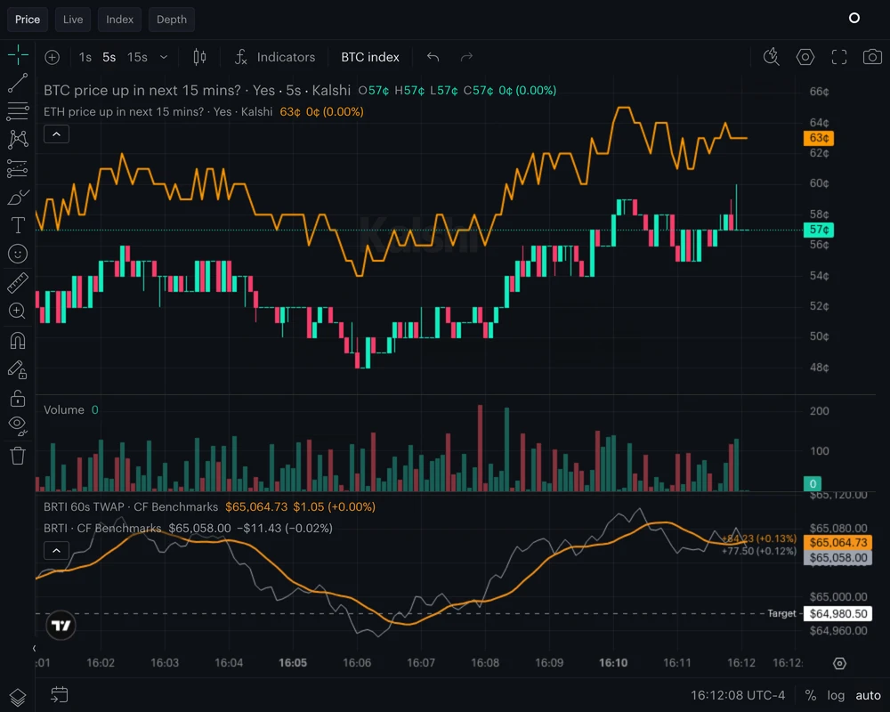Click the orange $65,064.73 price label
Screen dimensions: 890x712
point(837,542)
